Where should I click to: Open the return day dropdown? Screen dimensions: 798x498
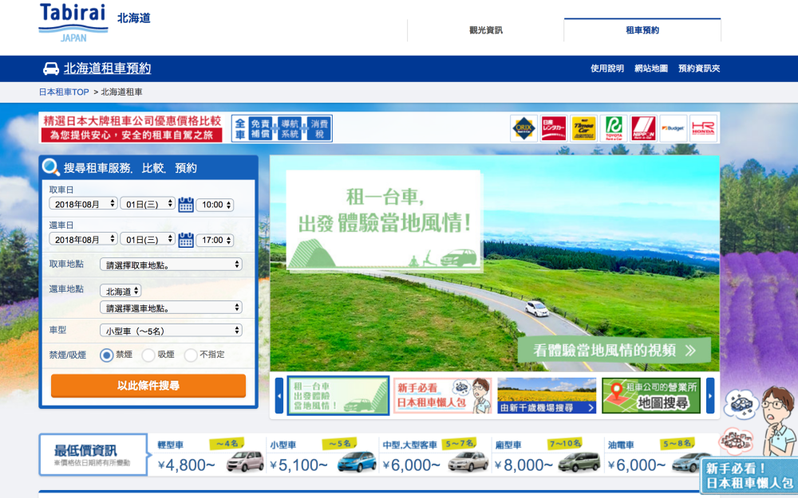[x=148, y=239]
